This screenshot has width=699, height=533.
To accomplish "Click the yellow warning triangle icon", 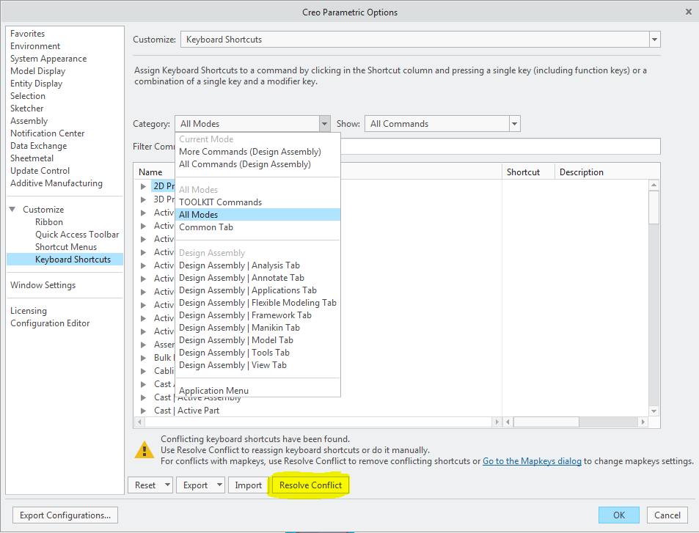I will [144, 449].
